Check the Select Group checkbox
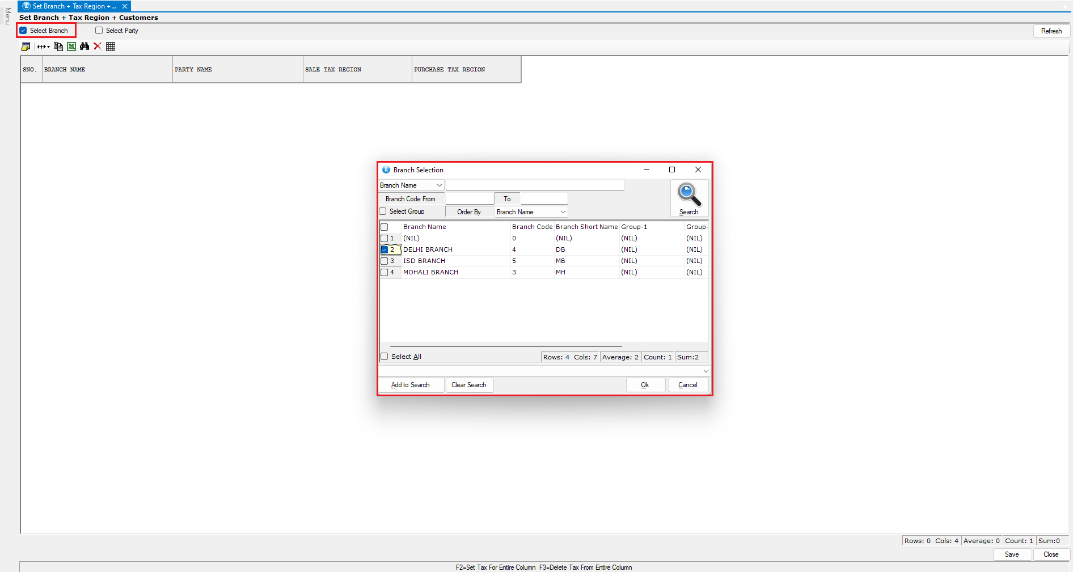The width and height of the screenshot is (1073, 572). click(x=383, y=211)
